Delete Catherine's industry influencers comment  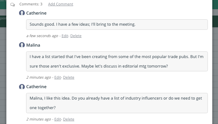coord(69,119)
